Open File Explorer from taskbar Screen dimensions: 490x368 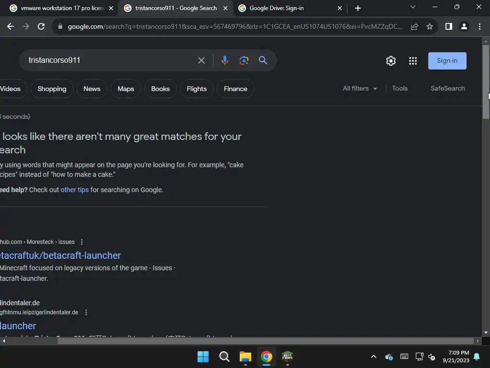(x=245, y=356)
